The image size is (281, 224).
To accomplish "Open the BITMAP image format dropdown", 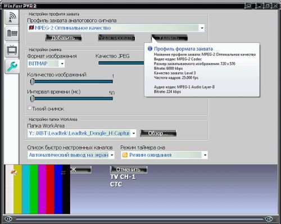I will 46,63.
